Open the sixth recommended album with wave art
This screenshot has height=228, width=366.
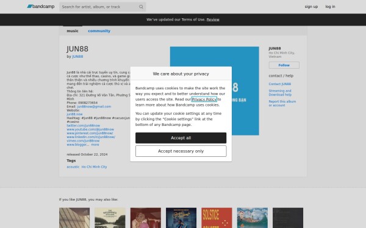click(x=253, y=218)
